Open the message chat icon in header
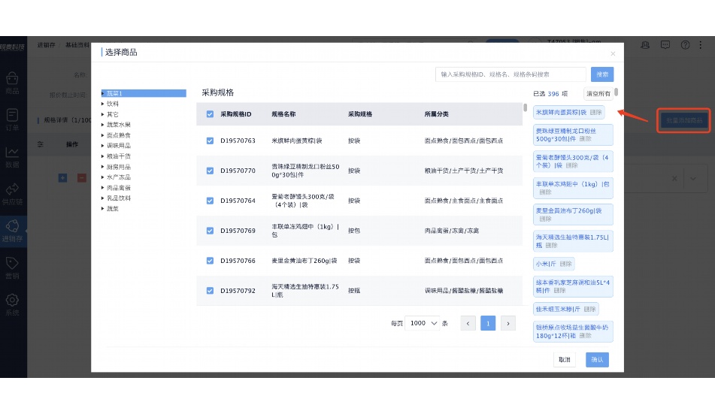 tap(665, 45)
